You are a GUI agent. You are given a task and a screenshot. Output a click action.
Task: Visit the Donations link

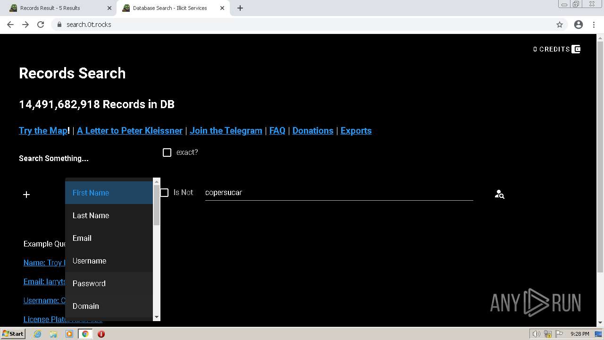click(x=313, y=131)
